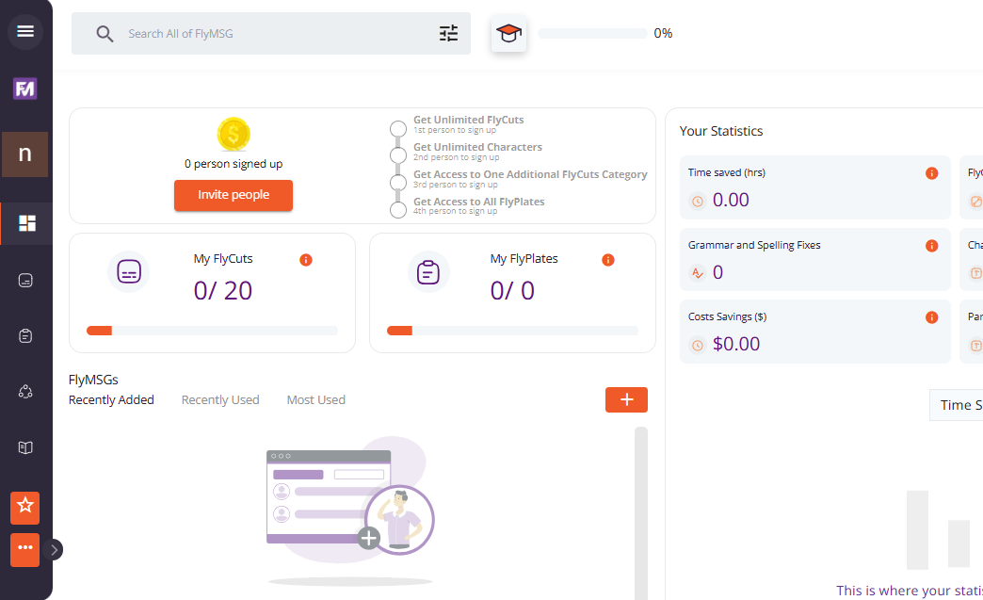The image size is (983, 600).
Task: Open the hamburger menu in the sidebar
Action: [25, 31]
